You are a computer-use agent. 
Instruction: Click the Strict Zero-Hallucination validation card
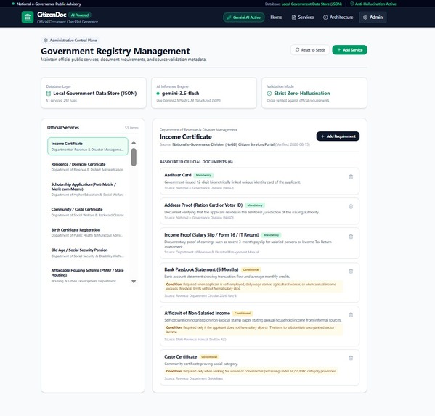[314, 93]
